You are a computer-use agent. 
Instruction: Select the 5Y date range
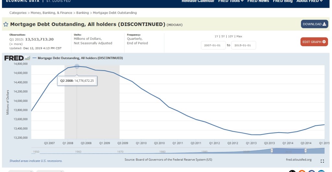pos(223,36)
